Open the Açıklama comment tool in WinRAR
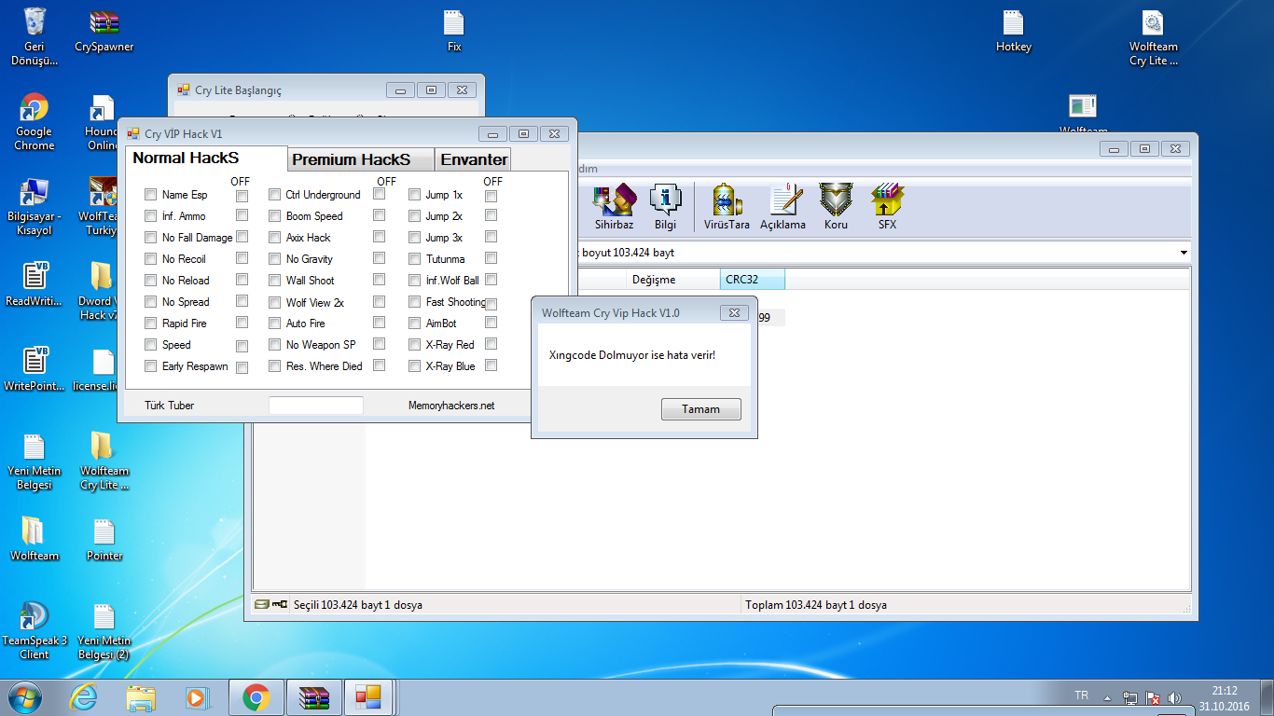1274x716 pixels. click(782, 207)
